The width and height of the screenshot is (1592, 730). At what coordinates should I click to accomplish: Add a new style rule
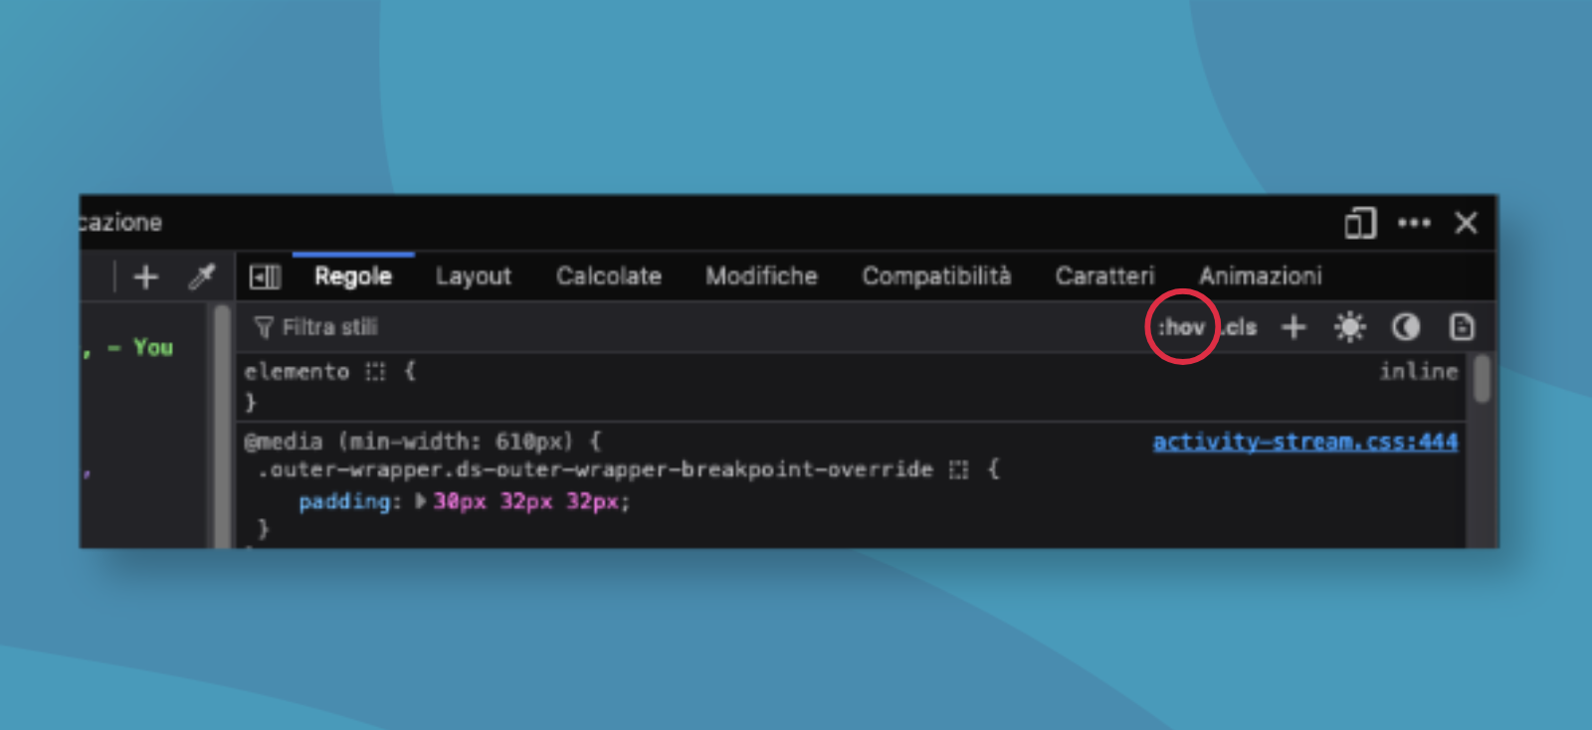pos(1293,327)
